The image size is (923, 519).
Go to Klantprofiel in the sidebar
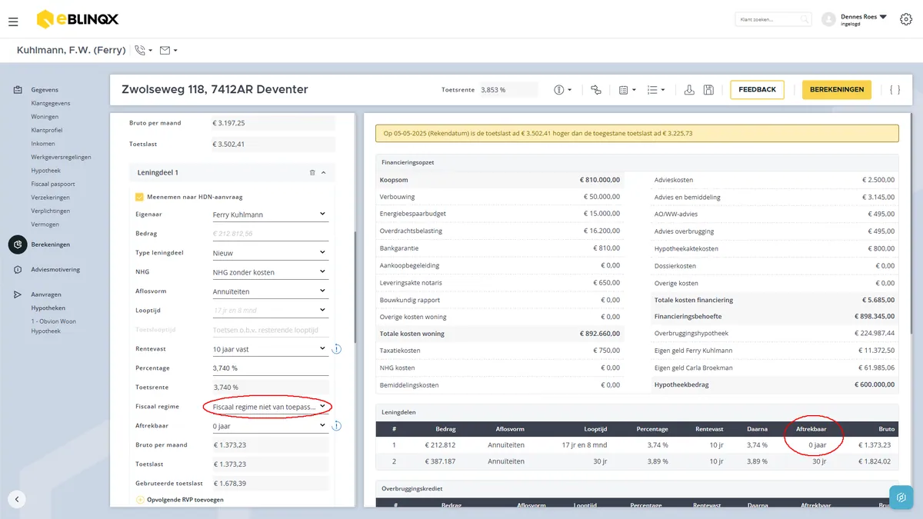point(47,131)
